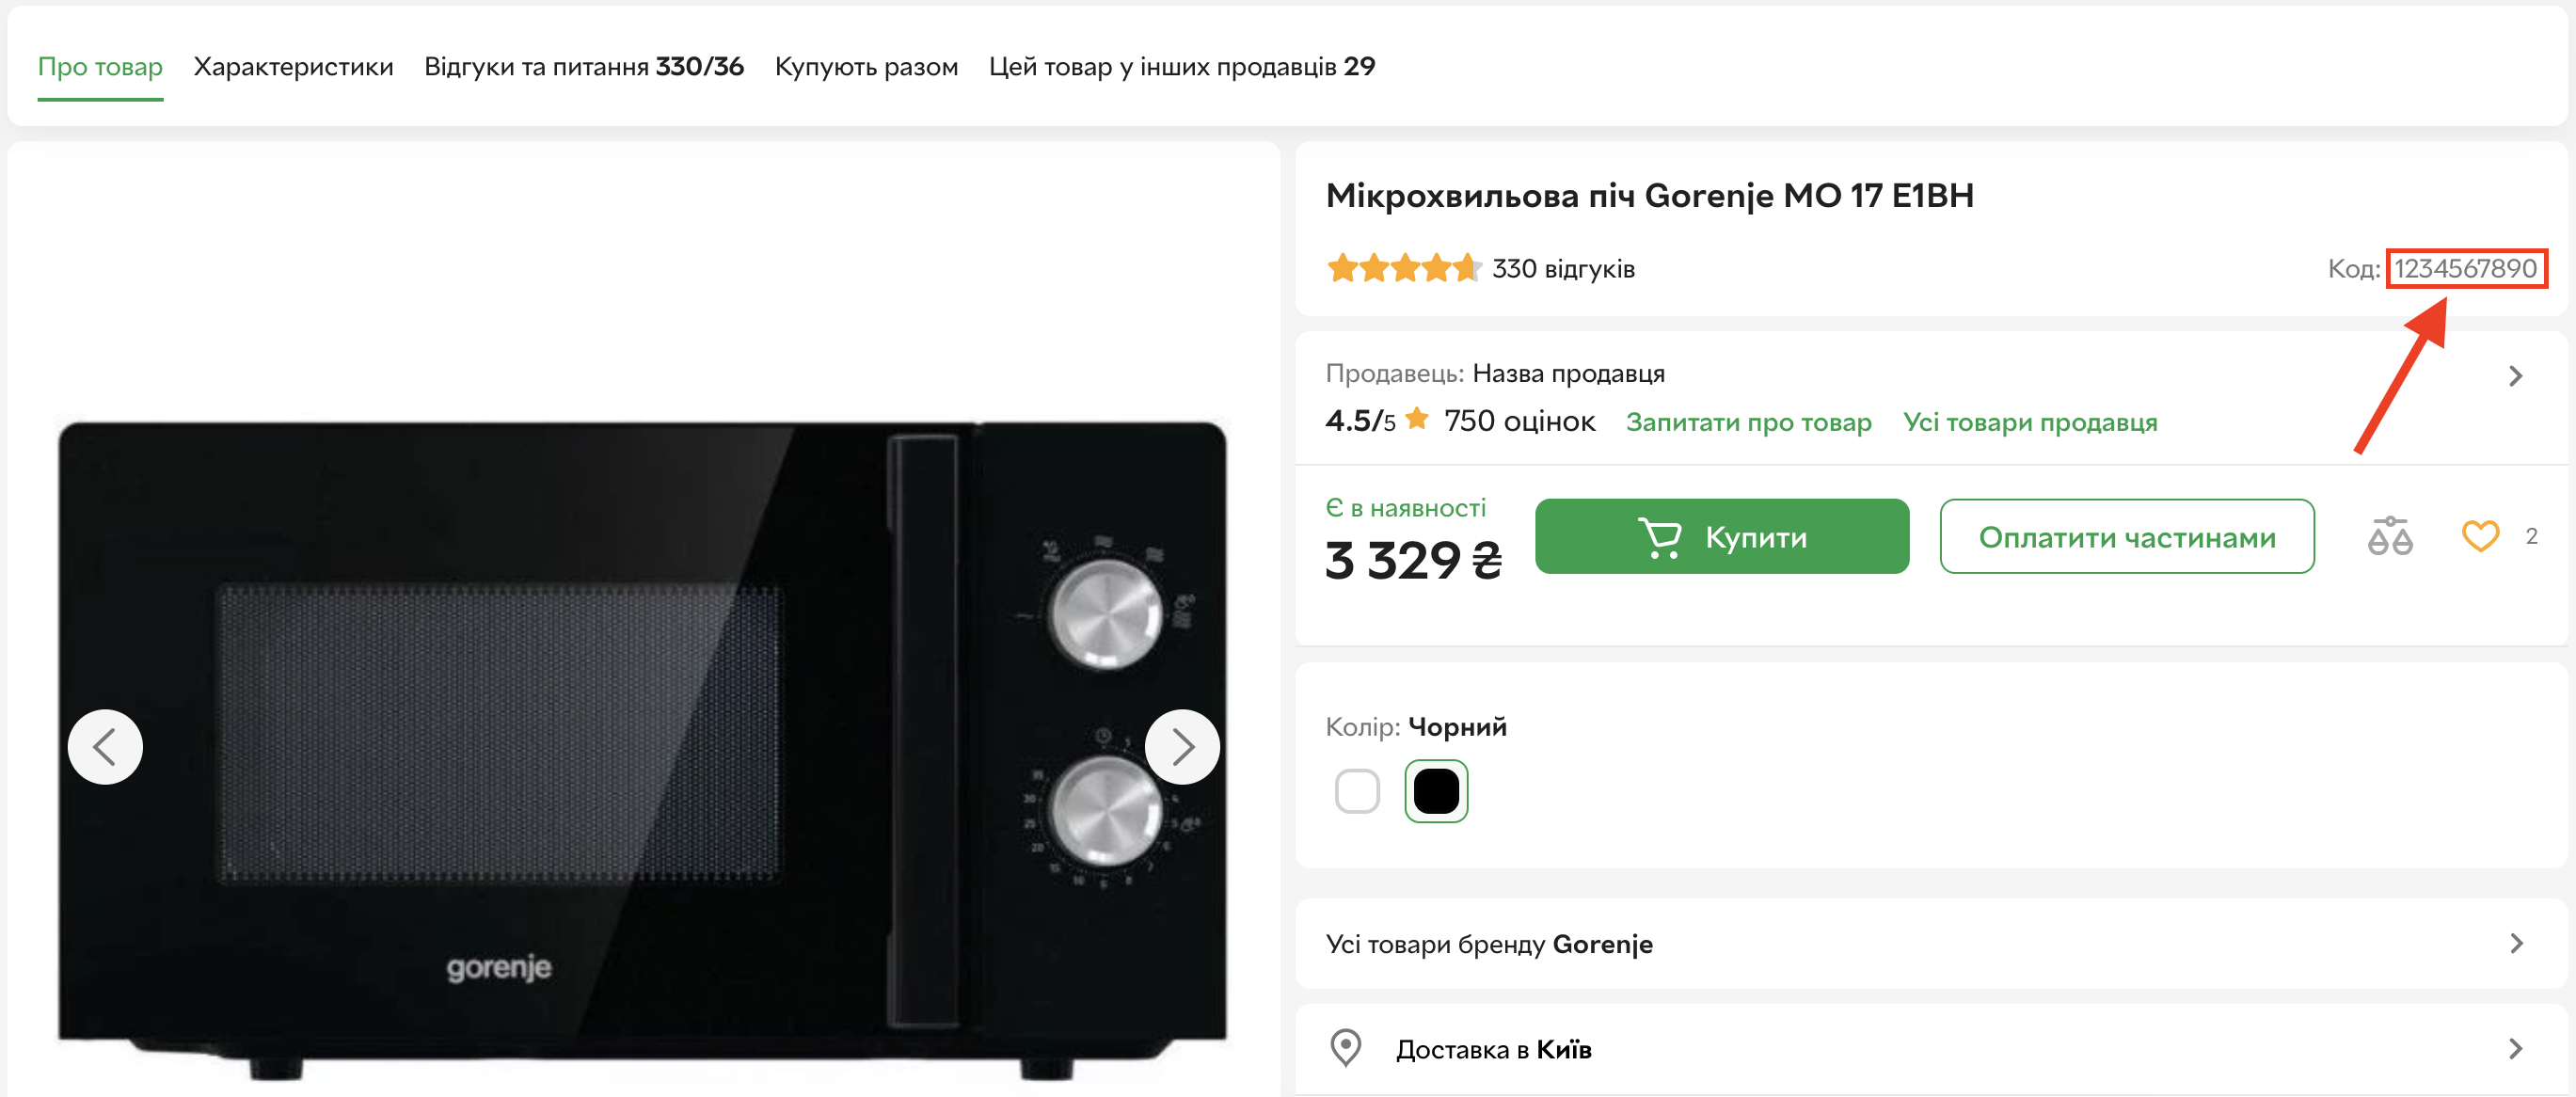Click the compare scales icon
This screenshot has height=1097, width=2576.
click(2389, 537)
